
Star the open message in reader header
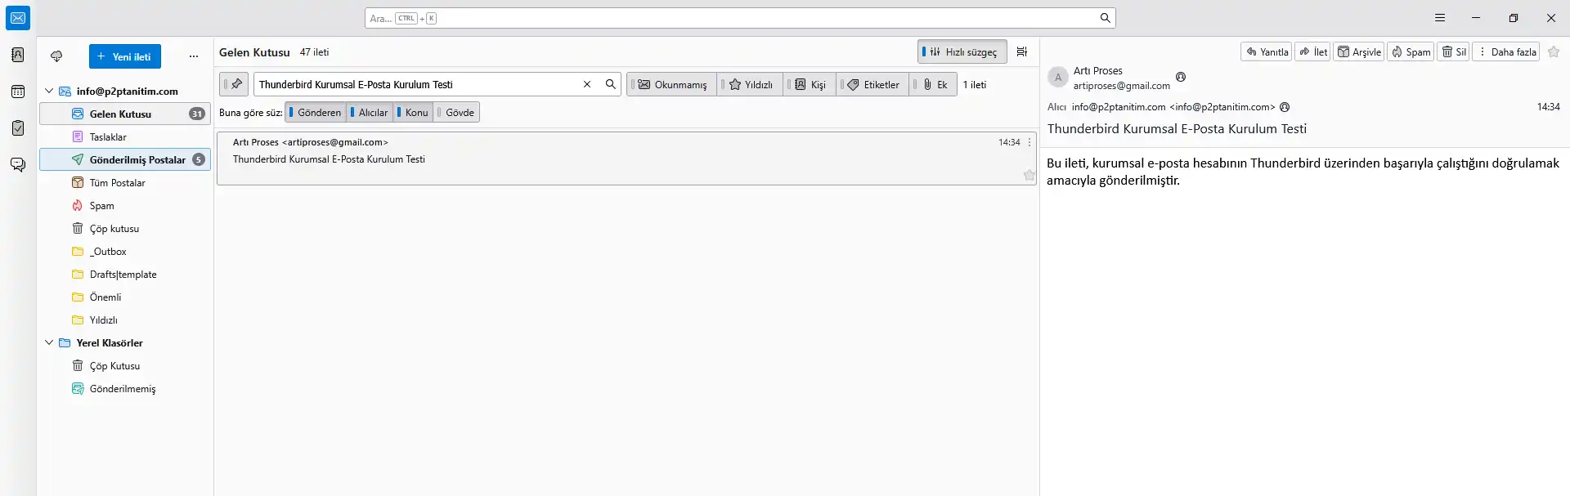(x=1554, y=51)
